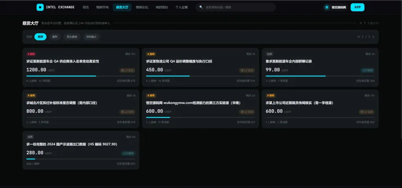Click the 280.00 USDT reward amount
Image resolution: width=402 pixels, height=188 pixels.
[x=39, y=153]
